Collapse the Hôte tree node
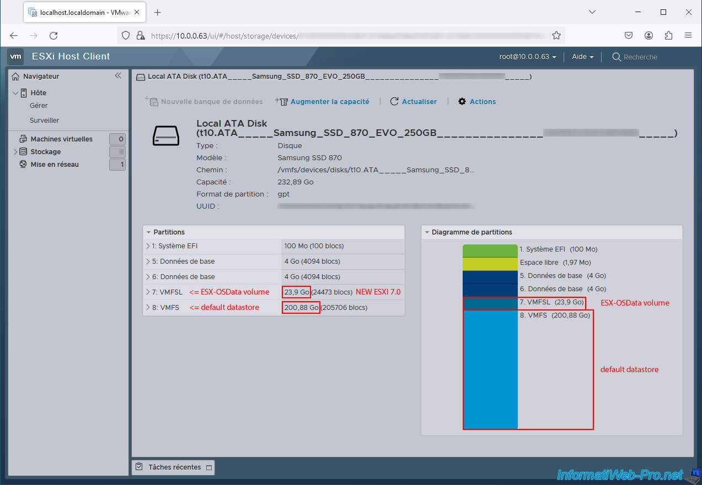Viewport: 702px width, 485px height. tap(15, 93)
